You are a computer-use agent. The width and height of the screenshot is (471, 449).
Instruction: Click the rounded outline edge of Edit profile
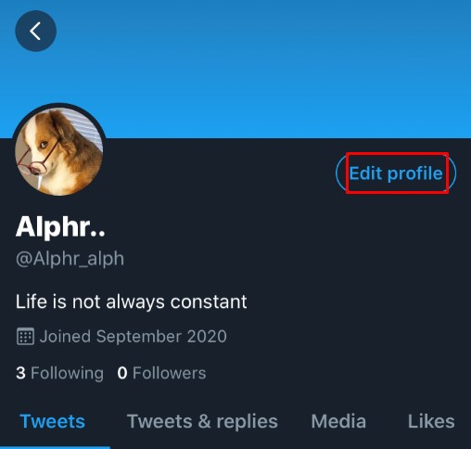tap(340, 173)
